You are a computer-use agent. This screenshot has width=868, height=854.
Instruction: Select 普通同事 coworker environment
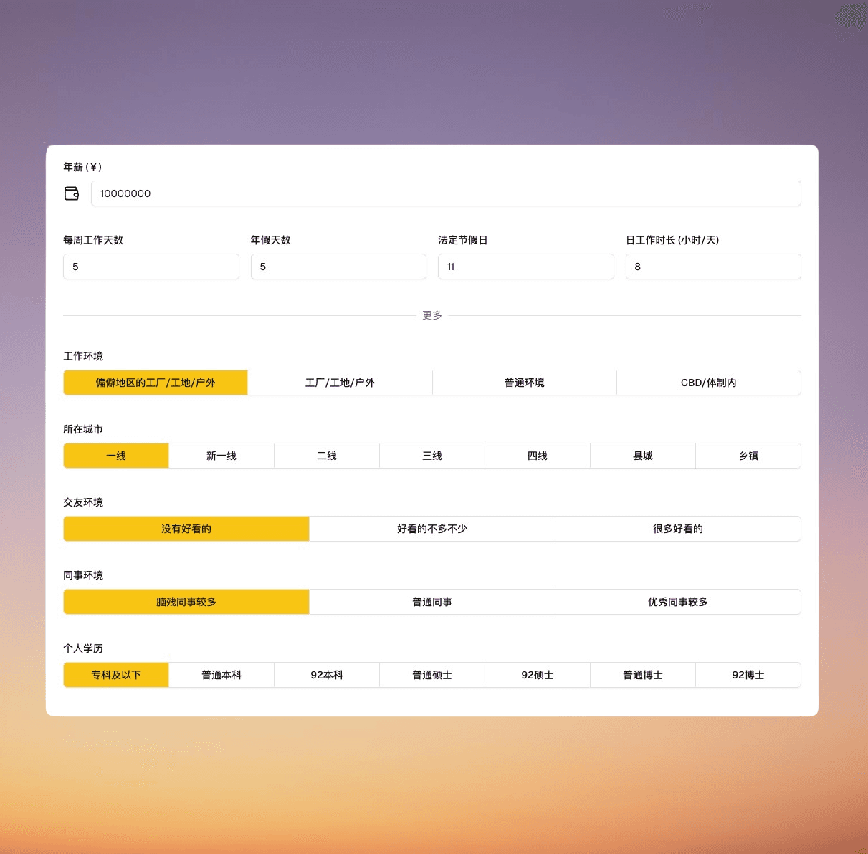[x=432, y=602]
